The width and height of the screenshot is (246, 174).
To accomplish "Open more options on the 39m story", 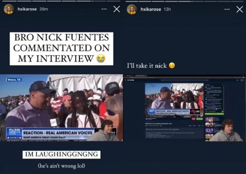I will tap(104, 9).
